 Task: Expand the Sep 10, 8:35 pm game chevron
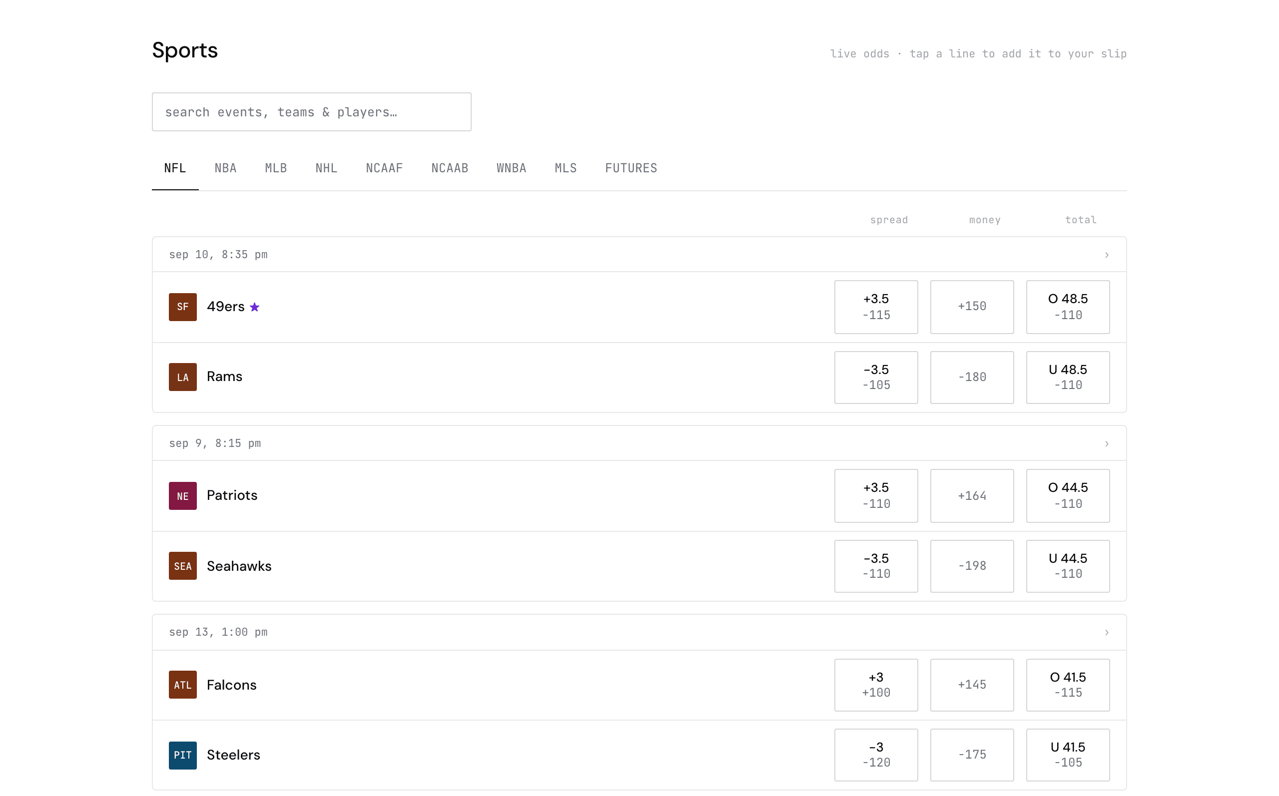[x=1107, y=255]
